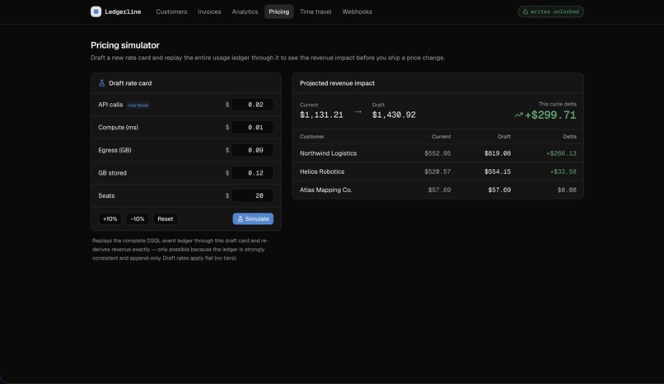
Task: Click the Compute (ms) label
Action: pyautogui.click(x=118, y=128)
